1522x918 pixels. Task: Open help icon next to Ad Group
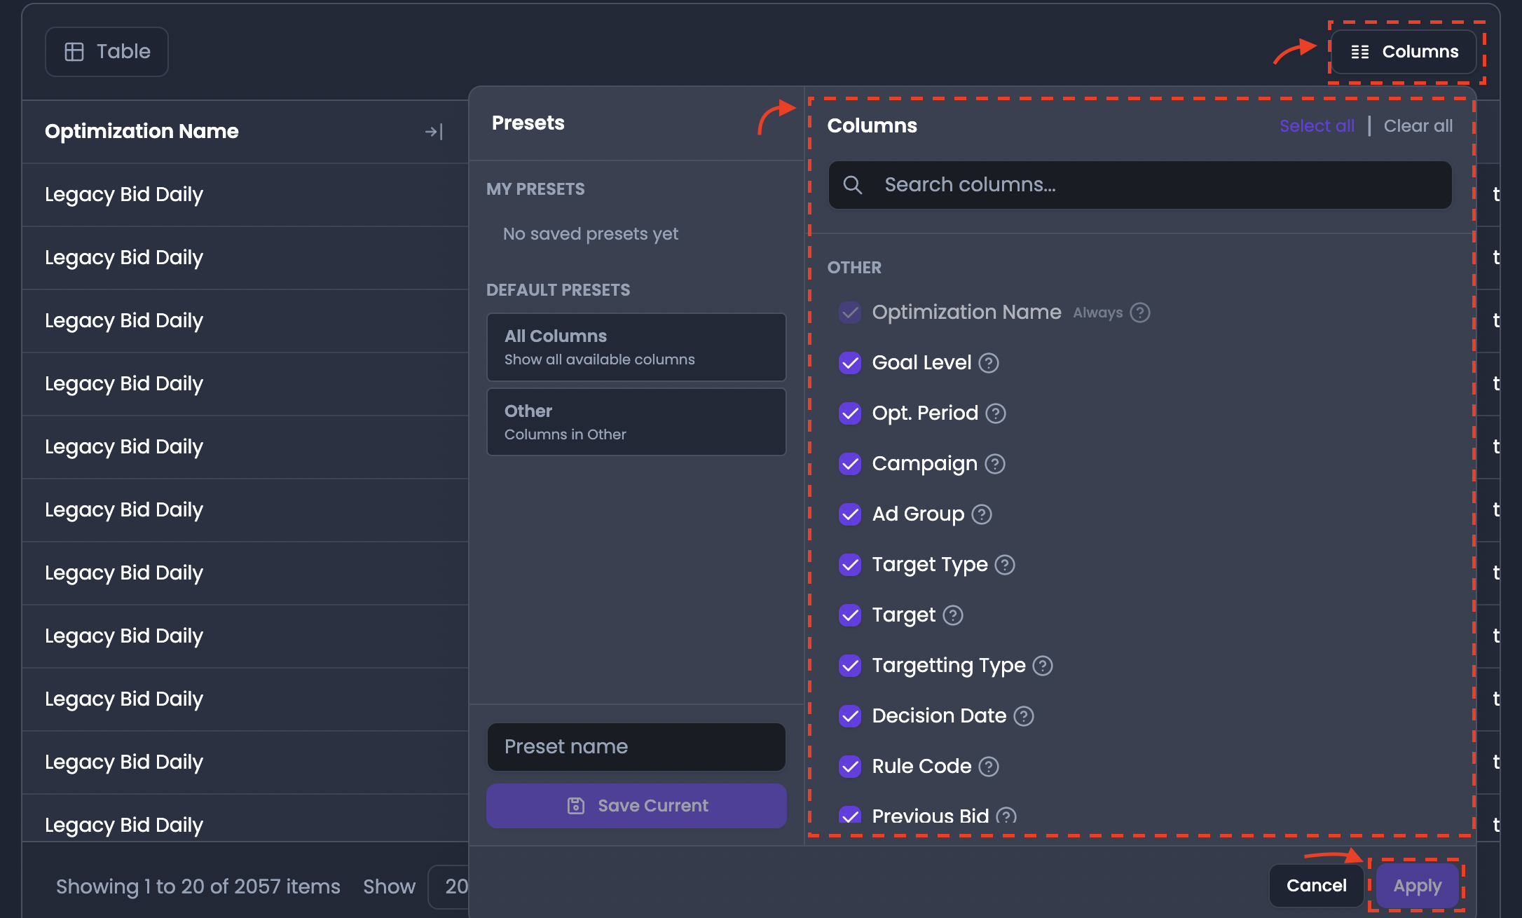(x=982, y=514)
